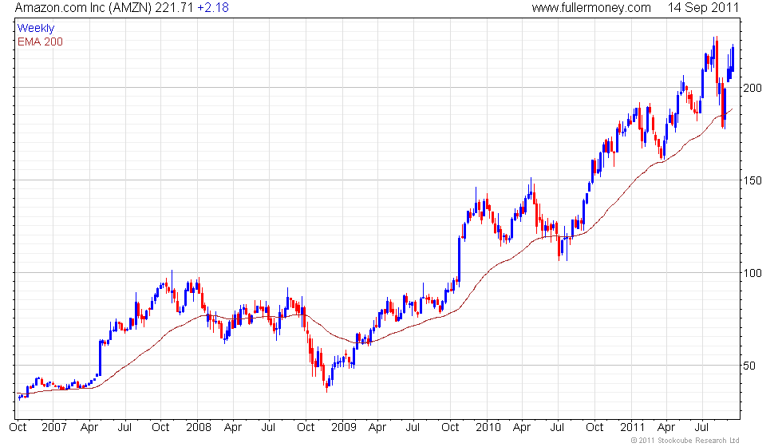Viewport: 782px width, 447px height.
Task: Select the 2008 year label on time axis
Action: pos(198,426)
